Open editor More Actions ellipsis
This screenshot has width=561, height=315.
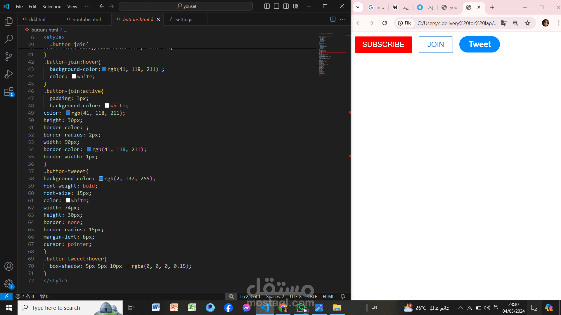pos(342,19)
